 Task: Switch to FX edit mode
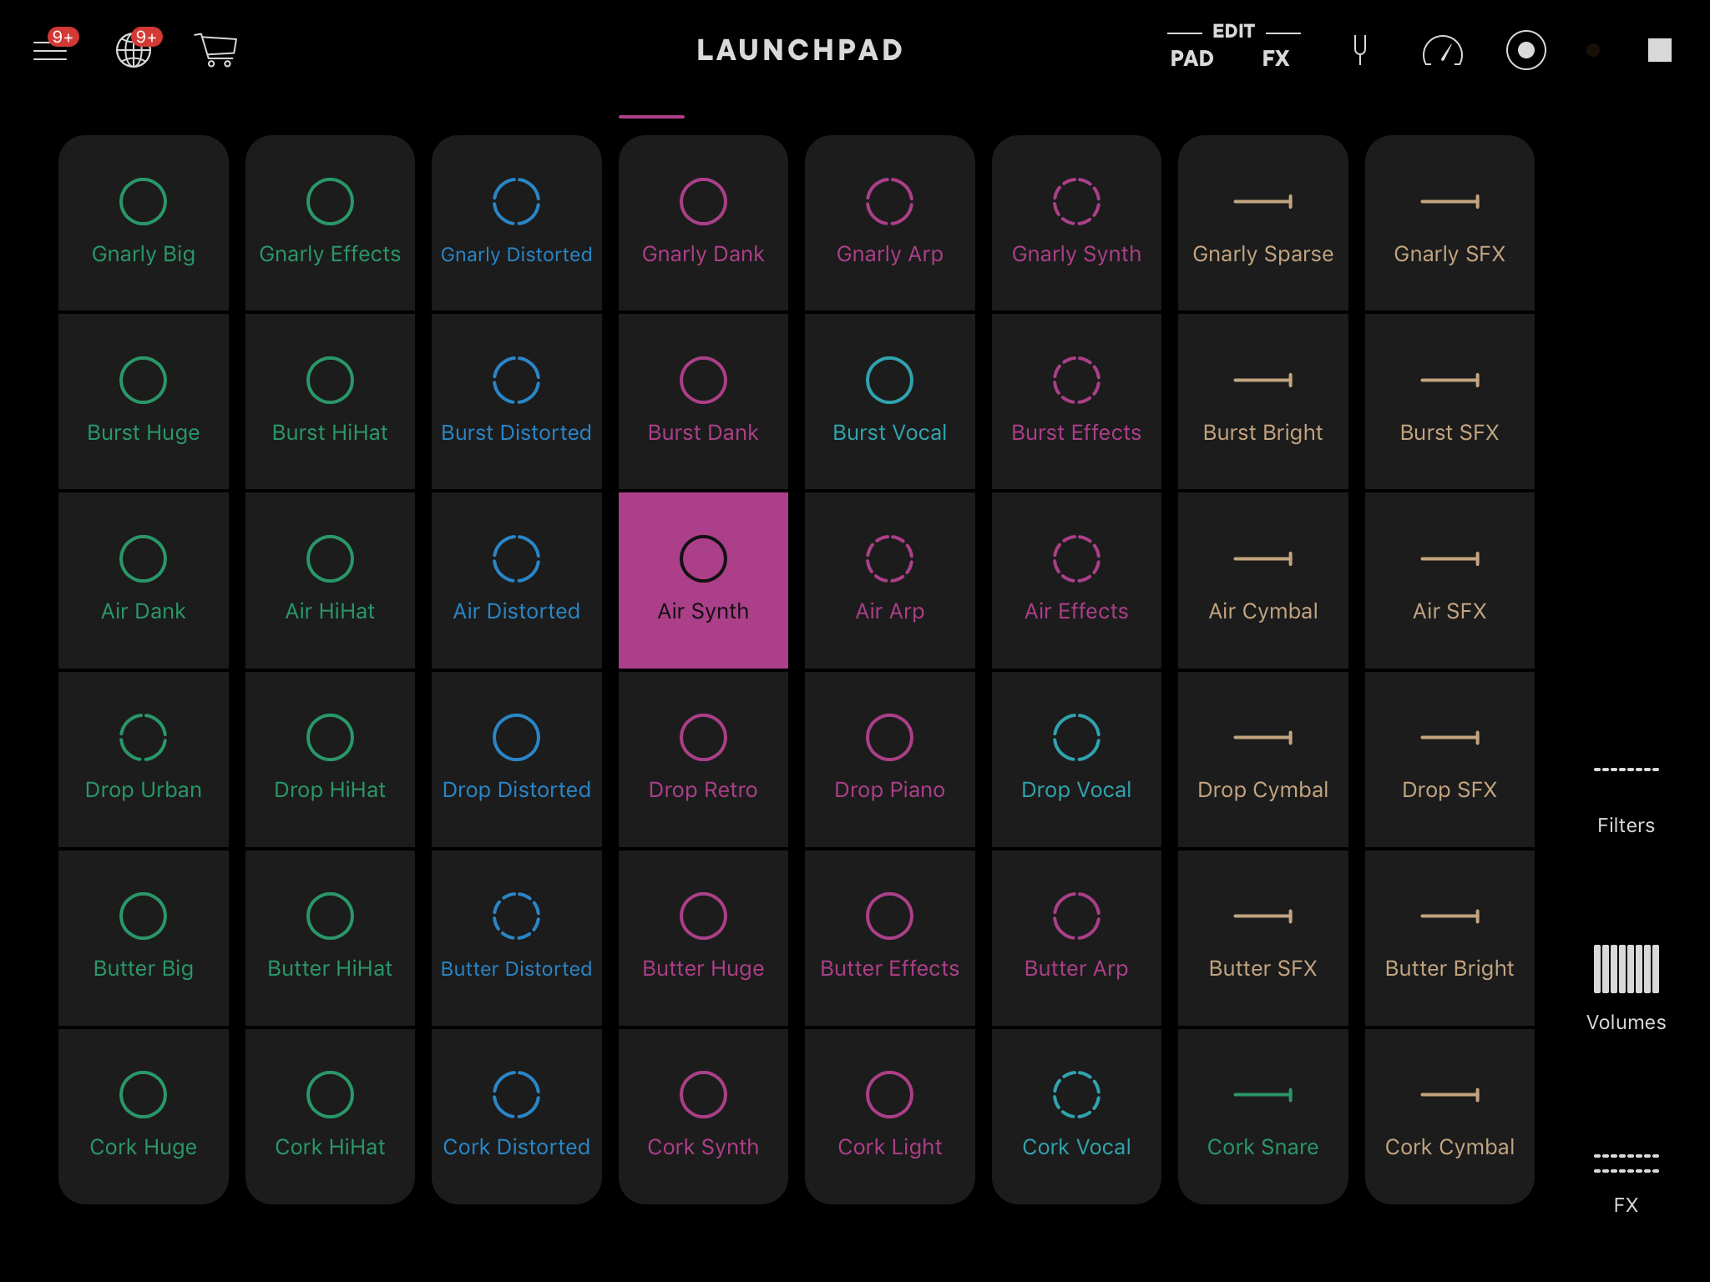pos(1275,58)
